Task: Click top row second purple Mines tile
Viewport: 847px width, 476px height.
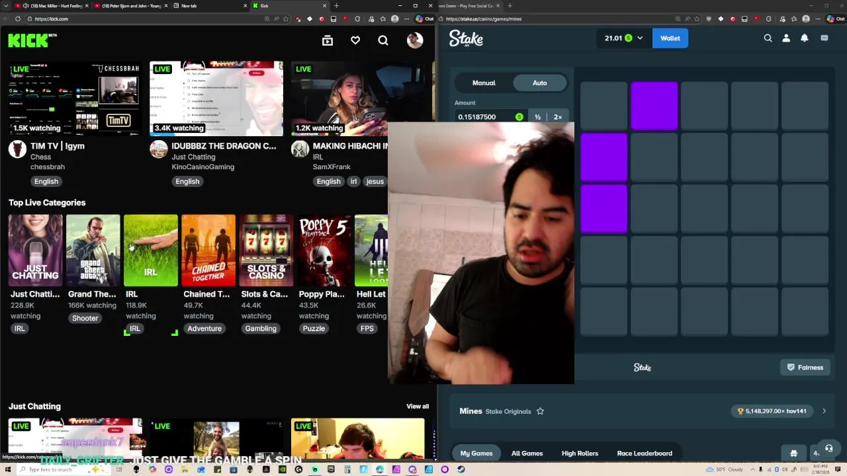Action: pos(654,106)
